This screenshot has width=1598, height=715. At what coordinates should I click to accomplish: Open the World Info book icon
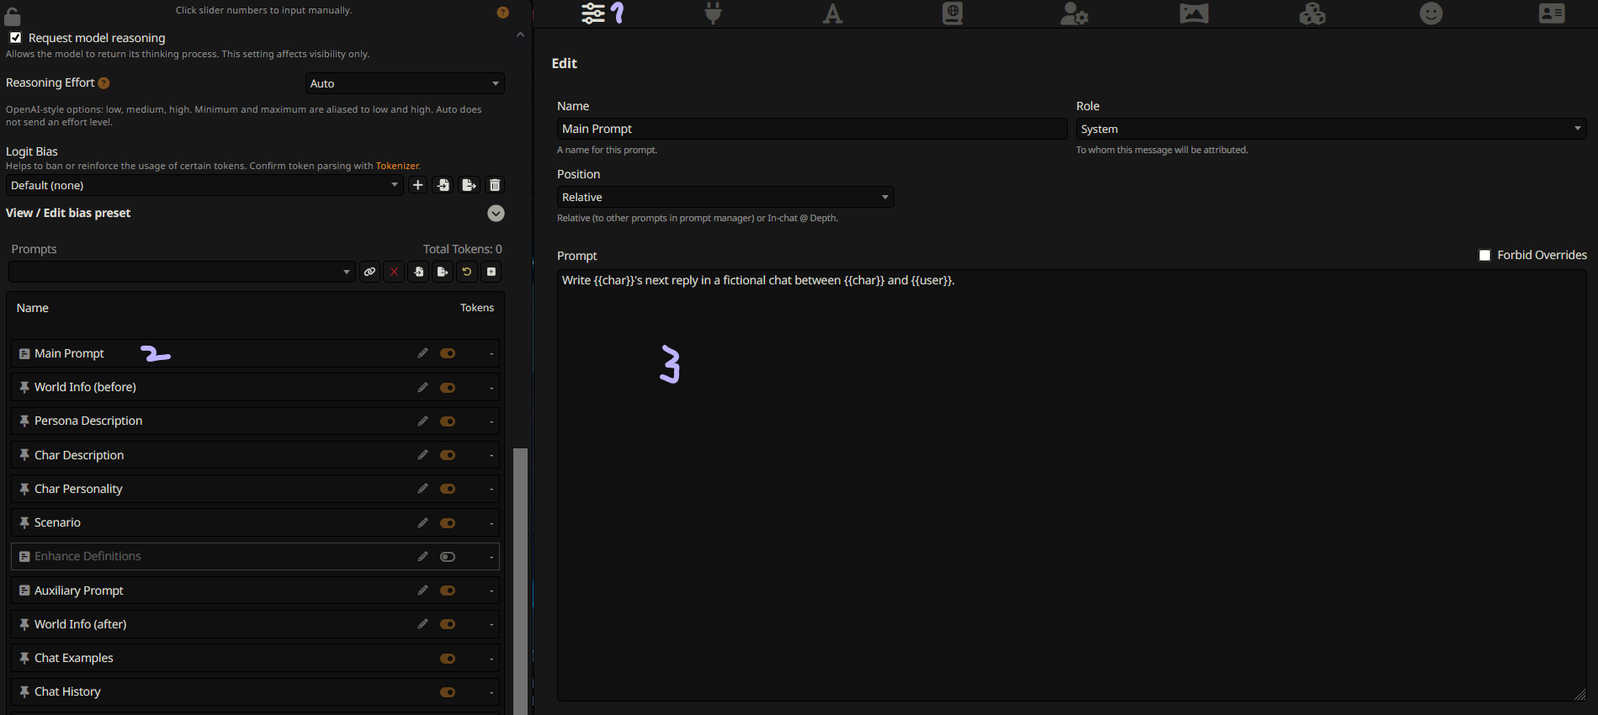(953, 13)
